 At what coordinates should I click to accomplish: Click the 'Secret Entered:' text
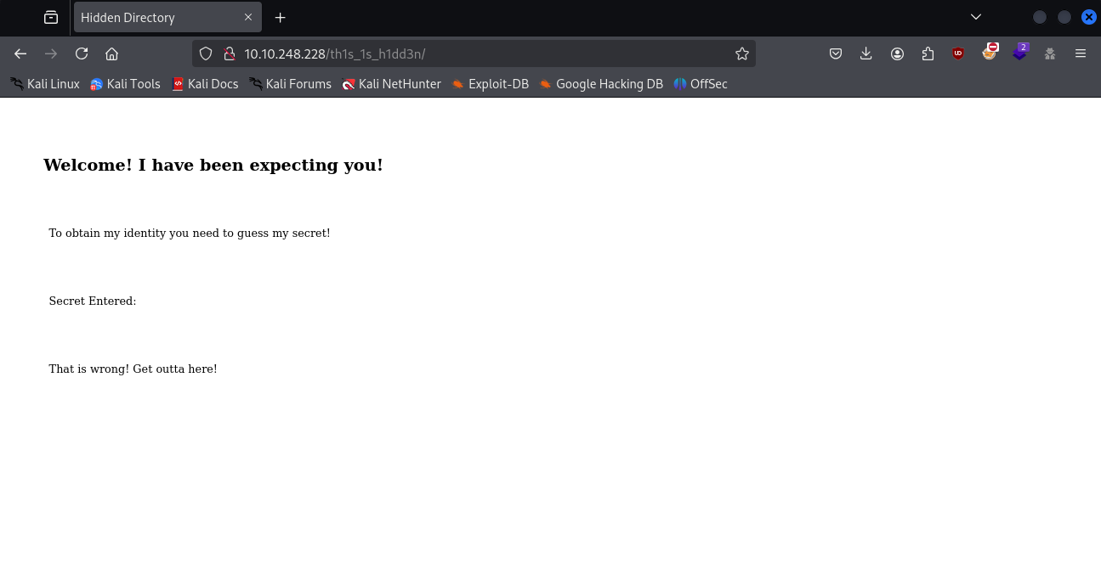tap(93, 301)
